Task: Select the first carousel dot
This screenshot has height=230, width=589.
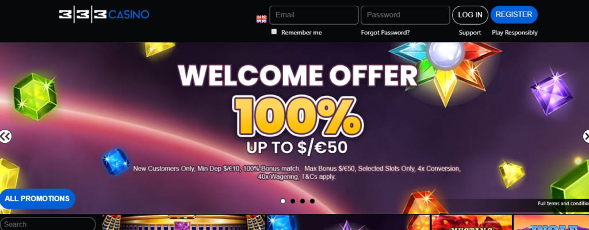Action: point(283,201)
